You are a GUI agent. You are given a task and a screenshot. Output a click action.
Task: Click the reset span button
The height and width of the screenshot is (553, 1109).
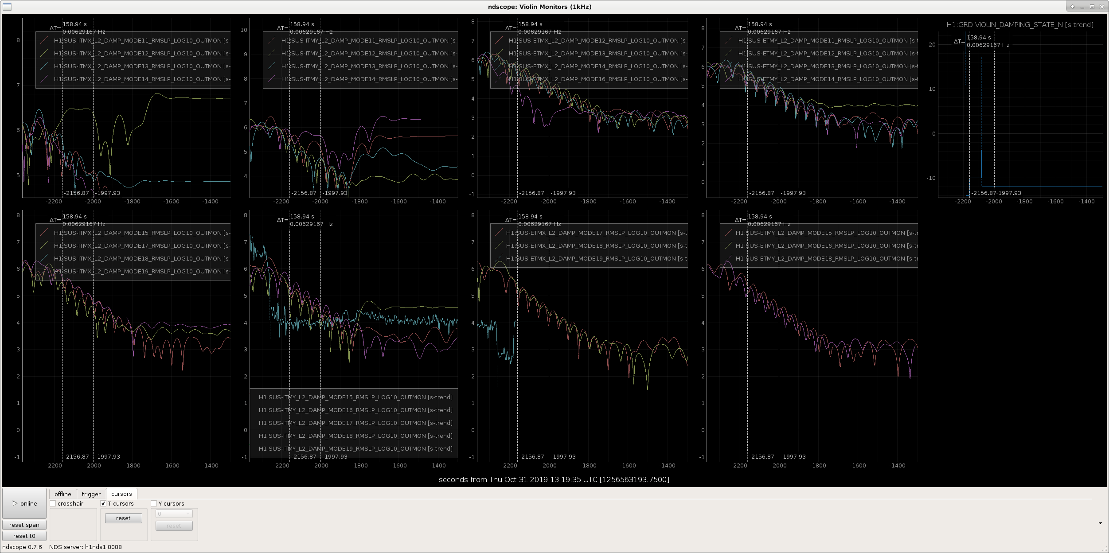pos(24,525)
